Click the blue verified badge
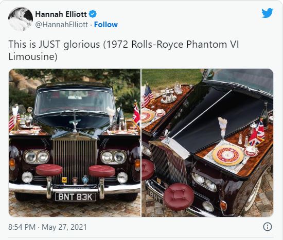This screenshot has width=283, height=240. 93,14
